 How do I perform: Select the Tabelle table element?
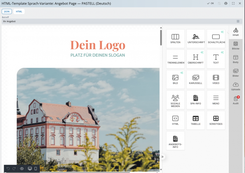pyautogui.click(x=196, y=120)
